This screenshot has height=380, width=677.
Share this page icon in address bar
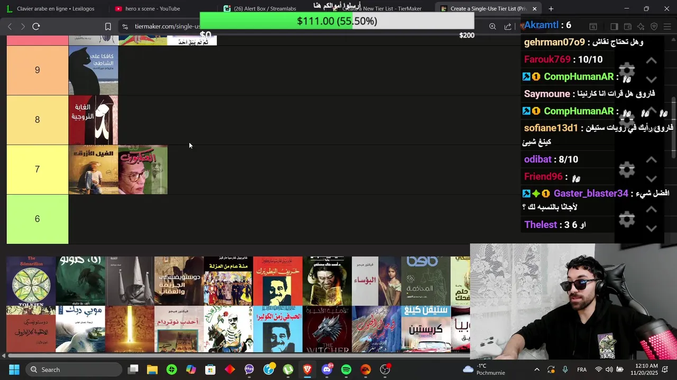508,26
